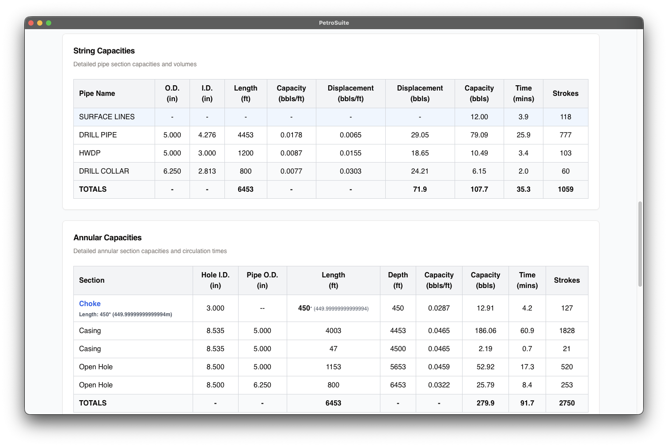Click the Capacity (bbls/ft) column header
Viewport: 668px width, 447px height.
click(x=291, y=93)
